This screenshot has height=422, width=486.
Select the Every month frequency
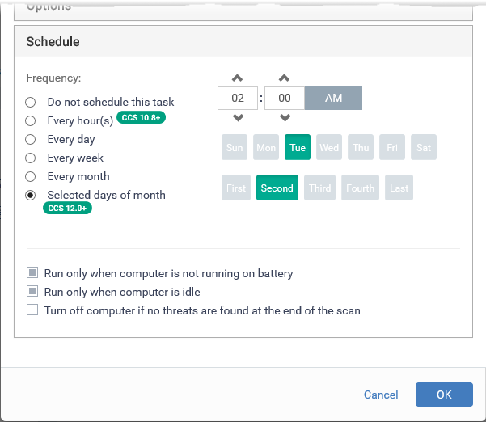31,176
